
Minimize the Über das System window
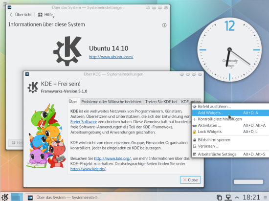(x=154, y=7)
